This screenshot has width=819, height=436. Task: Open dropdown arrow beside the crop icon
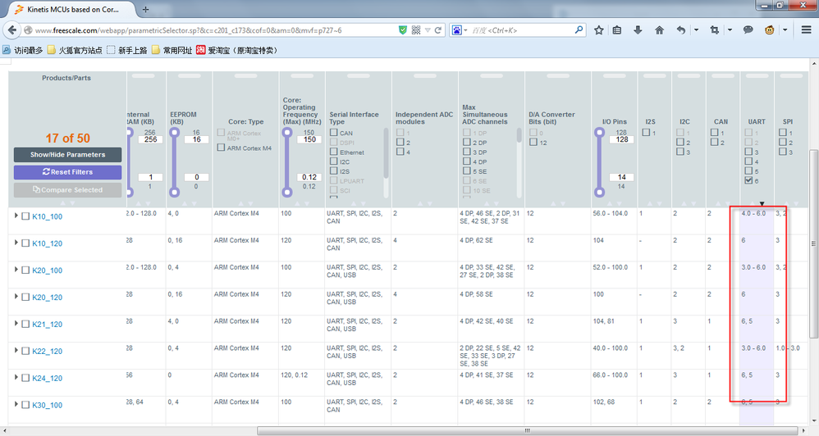(x=730, y=30)
